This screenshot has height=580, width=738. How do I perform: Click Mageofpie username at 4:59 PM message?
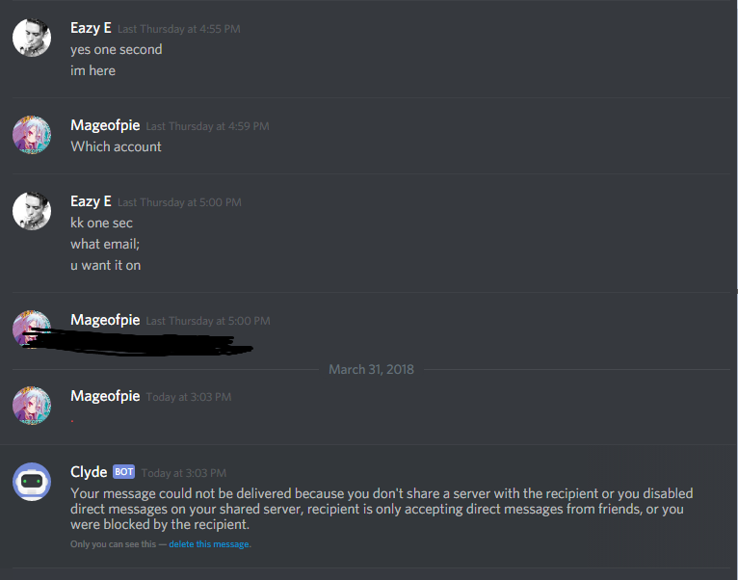coord(105,125)
